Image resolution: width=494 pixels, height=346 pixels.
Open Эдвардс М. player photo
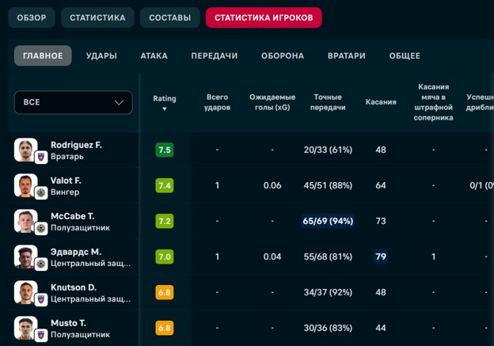[25, 257]
